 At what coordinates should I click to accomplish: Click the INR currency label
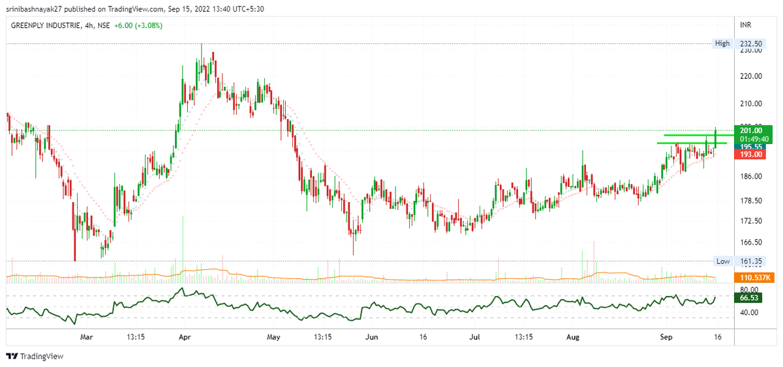click(746, 25)
